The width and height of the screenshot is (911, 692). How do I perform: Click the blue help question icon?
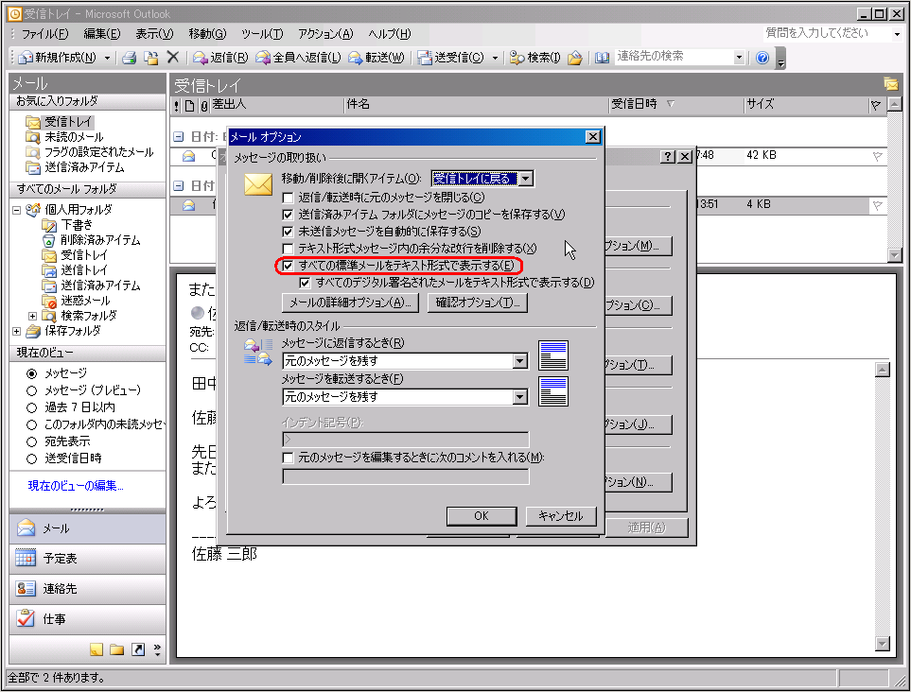tap(762, 58)
